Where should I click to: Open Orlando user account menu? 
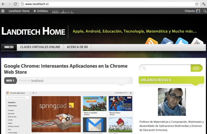pyautogui.click(x=192, y=11)
